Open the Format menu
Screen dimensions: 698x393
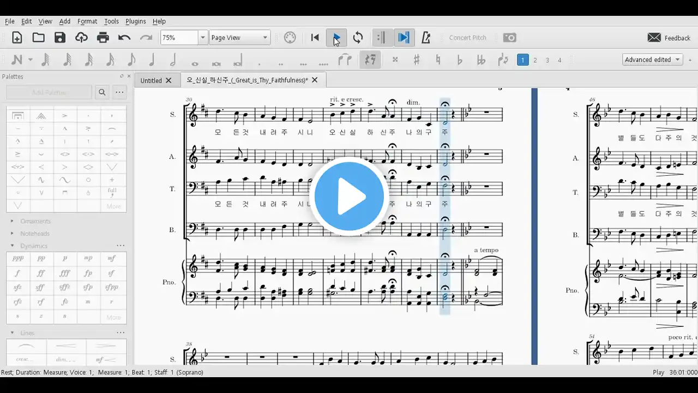(87, 21)
